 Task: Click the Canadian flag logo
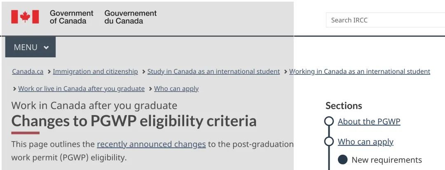coord(25,17)
